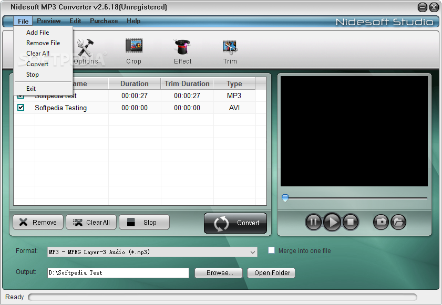Click the 00:00:27 Trim Duration cell
The image size is (442, 305).
(187, 96)
